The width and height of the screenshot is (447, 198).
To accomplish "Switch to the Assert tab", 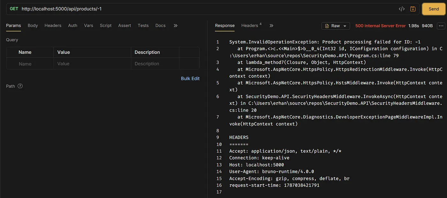I will click(x=125, y=26).
